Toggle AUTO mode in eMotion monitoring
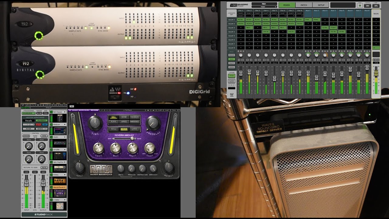The height and width of the screenshot is (219, 389). [38, 124]
